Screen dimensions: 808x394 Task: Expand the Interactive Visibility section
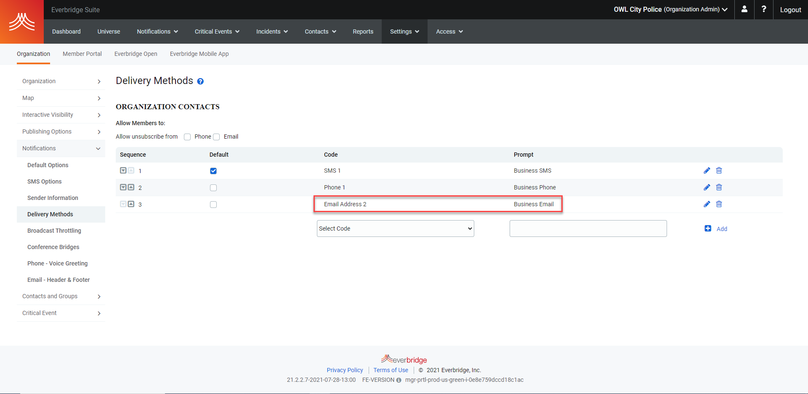click(x=61, y=115)
